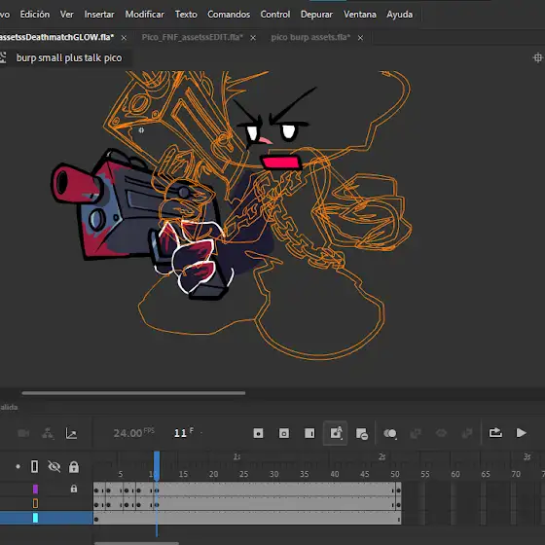Viewport: 545px width, 545px height.
Task: Click the 24.00 FPS frame rate field
Action: click(x=133, y=433)
